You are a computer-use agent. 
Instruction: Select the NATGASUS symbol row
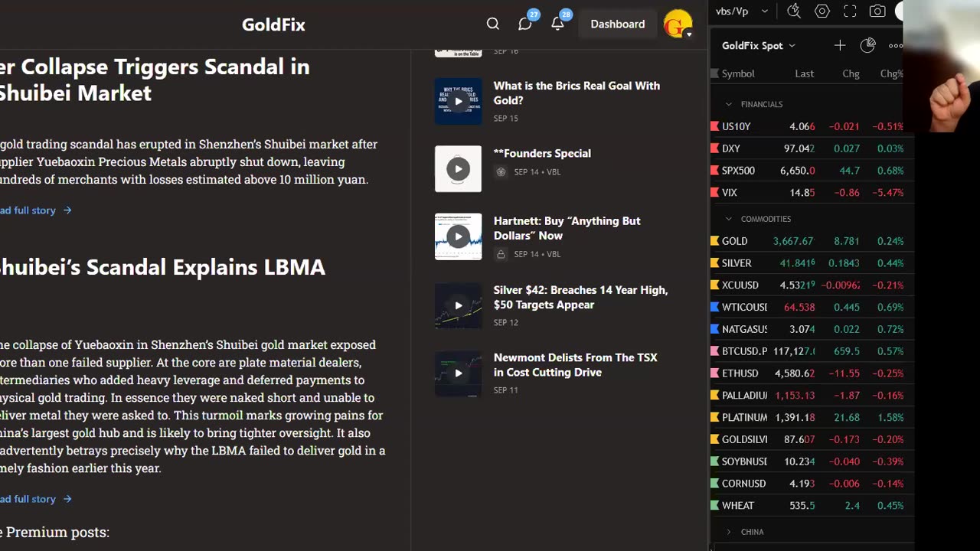(x=812, y=329)
